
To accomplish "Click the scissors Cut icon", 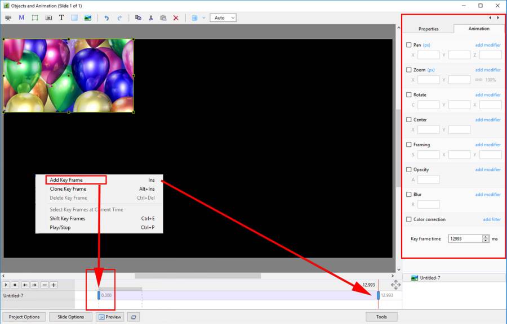I will click(x=151, y=18).
